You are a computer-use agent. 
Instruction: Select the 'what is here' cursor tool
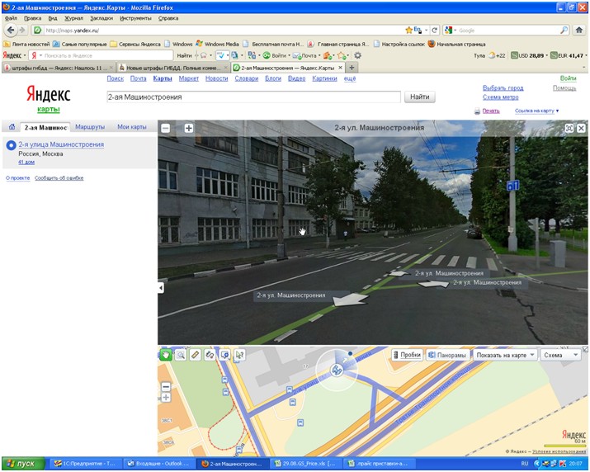click(x=239, y=355)
